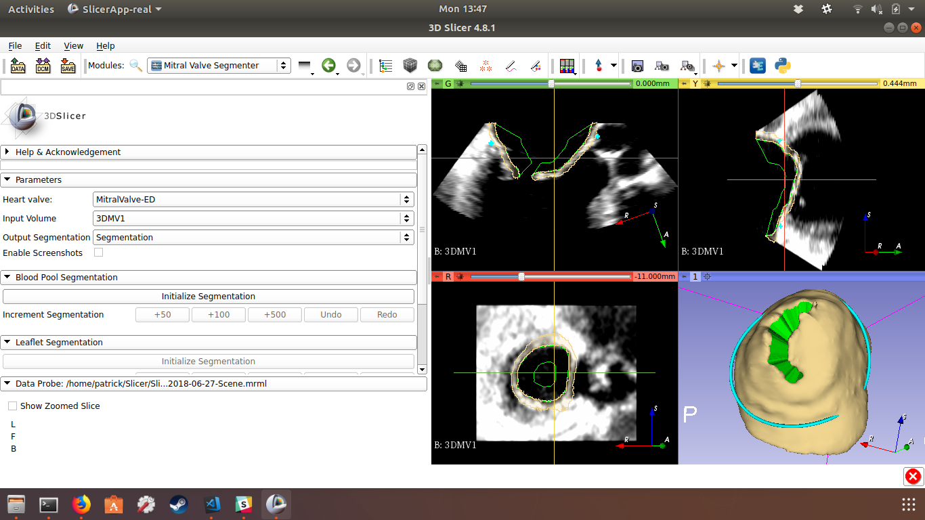Open the Python interactor icon
Screen dimensions: 925x520
783,66
